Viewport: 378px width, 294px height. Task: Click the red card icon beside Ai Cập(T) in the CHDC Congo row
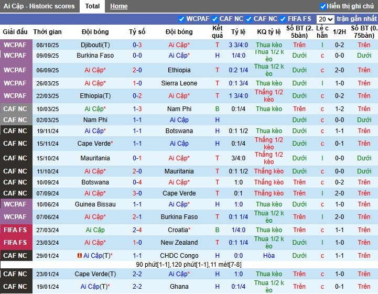[x=80, y=256]
